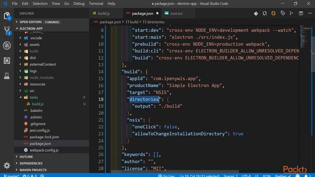
Task: Expand the logs folder
Action: point(20,71)
